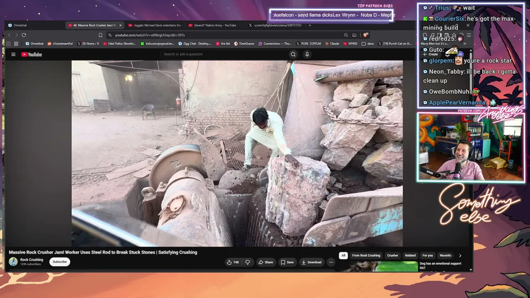
Task: Open a new browser tab
Action: click(310, 25)
